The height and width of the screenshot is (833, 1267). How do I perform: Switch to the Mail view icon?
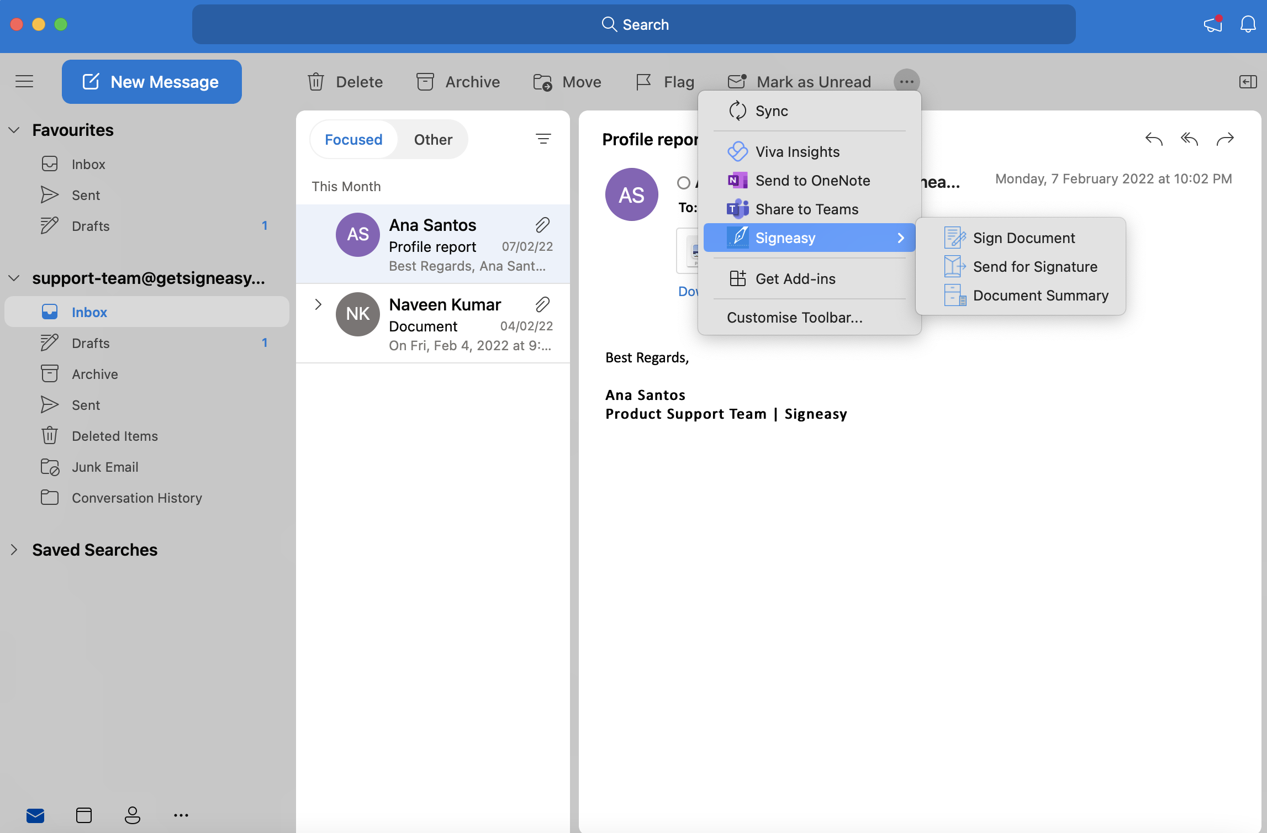35,815
